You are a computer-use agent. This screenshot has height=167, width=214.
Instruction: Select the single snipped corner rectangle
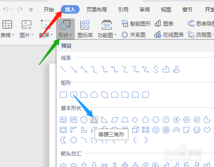coord(84,95)
